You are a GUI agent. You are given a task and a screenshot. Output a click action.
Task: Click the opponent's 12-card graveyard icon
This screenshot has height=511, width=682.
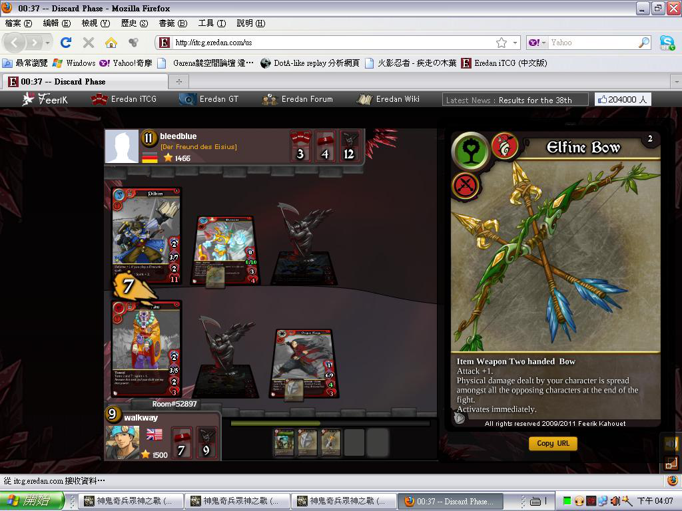point(349,146)
